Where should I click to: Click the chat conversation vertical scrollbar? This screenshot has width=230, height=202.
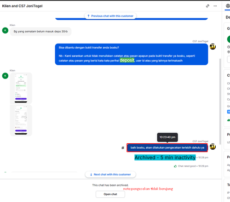pyautogui.click(x=220, y=101)
